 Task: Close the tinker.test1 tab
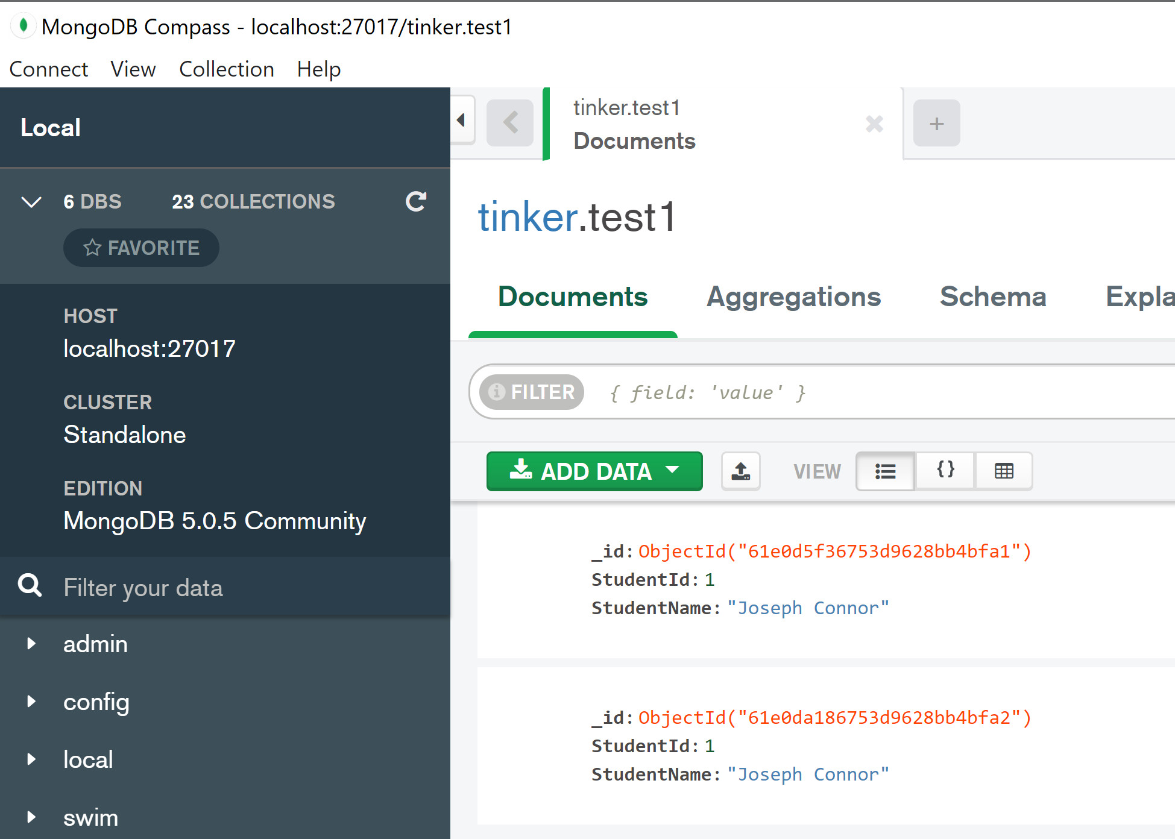[874, 124]
